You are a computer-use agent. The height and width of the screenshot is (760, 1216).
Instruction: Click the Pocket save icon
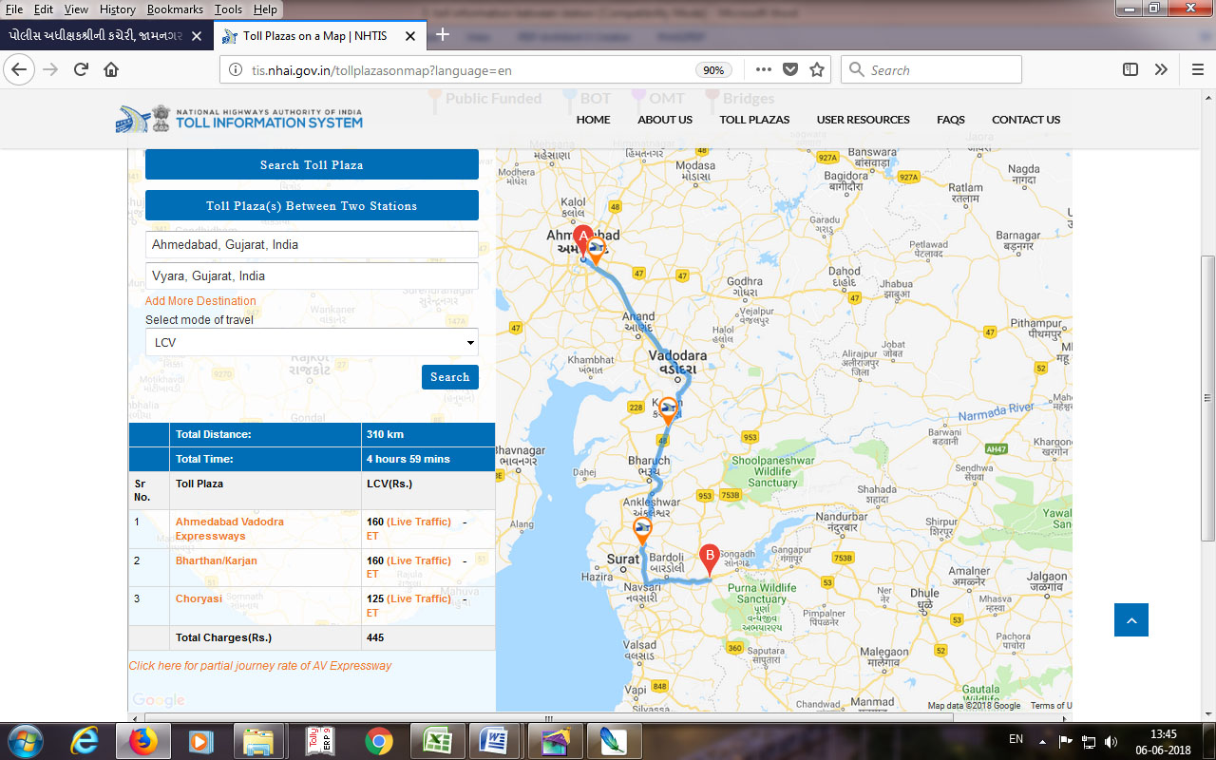pos(789,69)
